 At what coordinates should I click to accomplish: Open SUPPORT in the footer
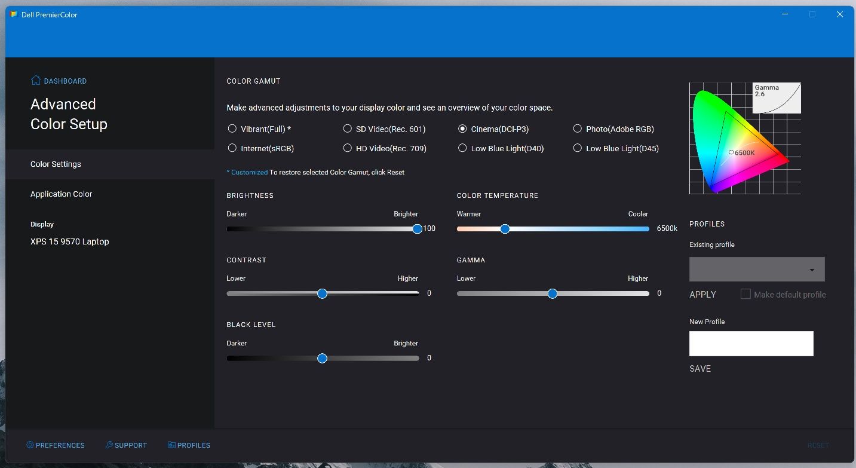[x=131, y=445]
